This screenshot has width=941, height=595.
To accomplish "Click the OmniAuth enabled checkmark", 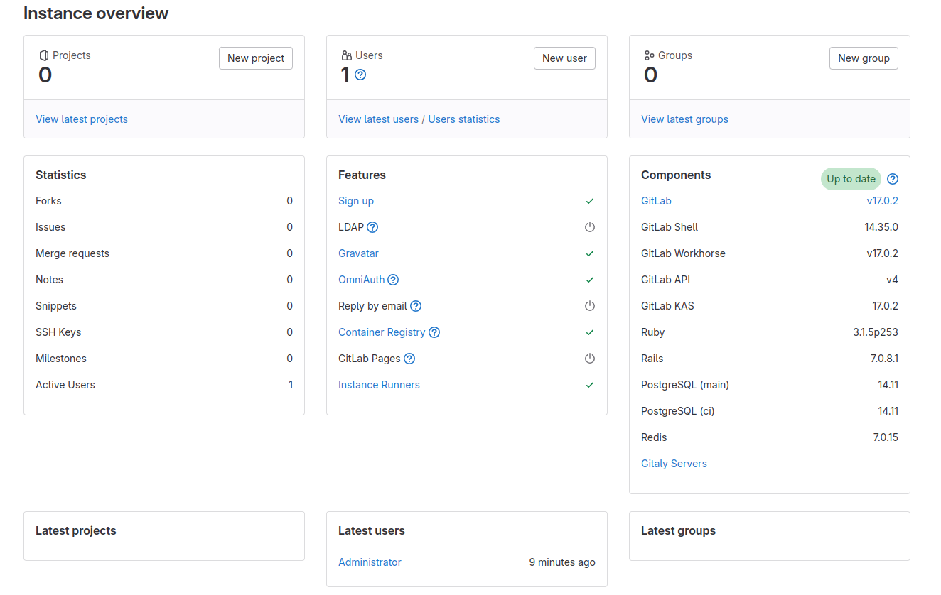I will (x=590, y=280).
